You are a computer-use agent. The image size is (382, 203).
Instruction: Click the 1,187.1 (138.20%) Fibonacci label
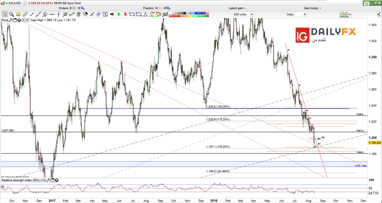pyautogui.click(x=218, y=147)
